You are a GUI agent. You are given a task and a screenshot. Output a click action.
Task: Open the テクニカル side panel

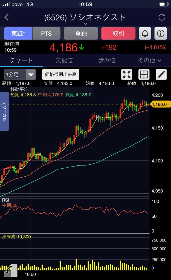point(5,111)
